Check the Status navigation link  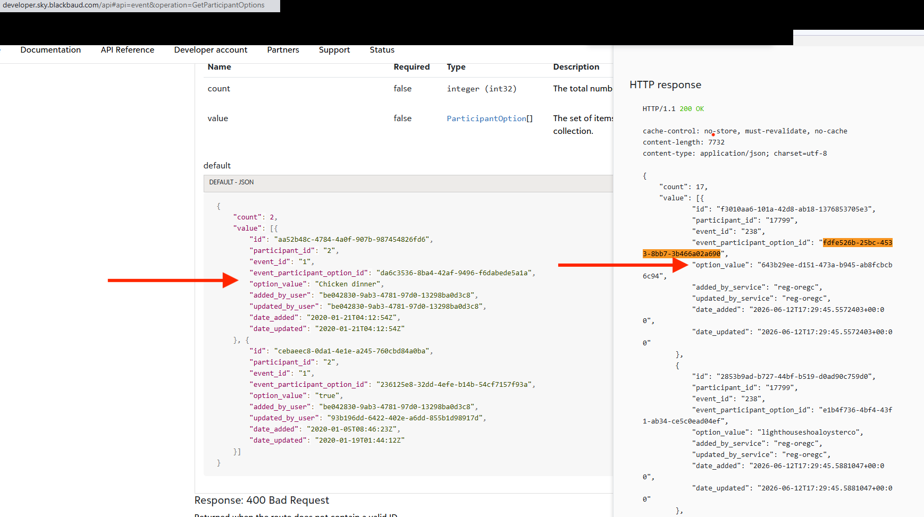382,50
